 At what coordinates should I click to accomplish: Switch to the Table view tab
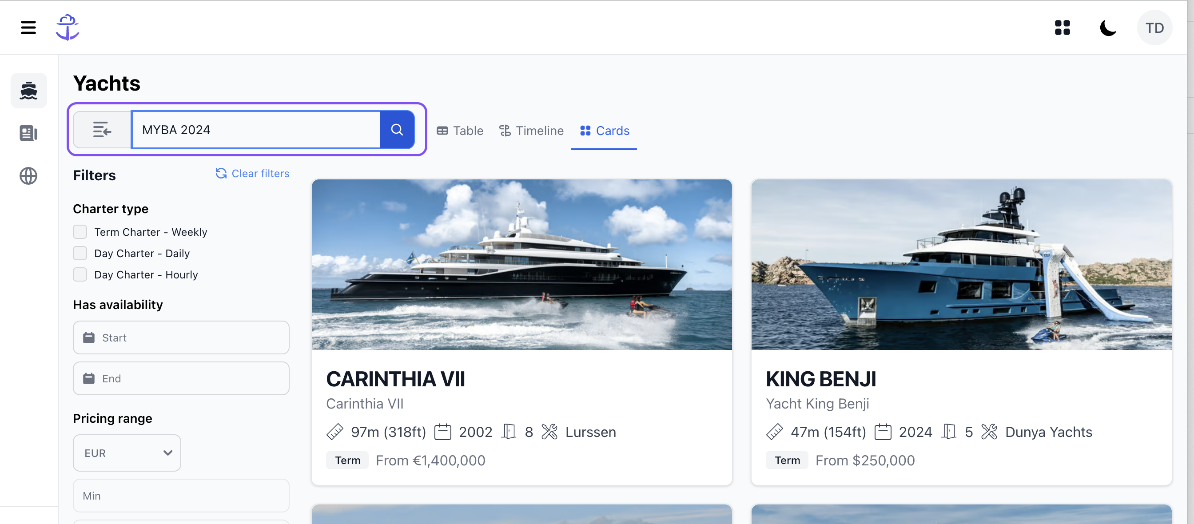pyautogui.click(x=460, y=131)
